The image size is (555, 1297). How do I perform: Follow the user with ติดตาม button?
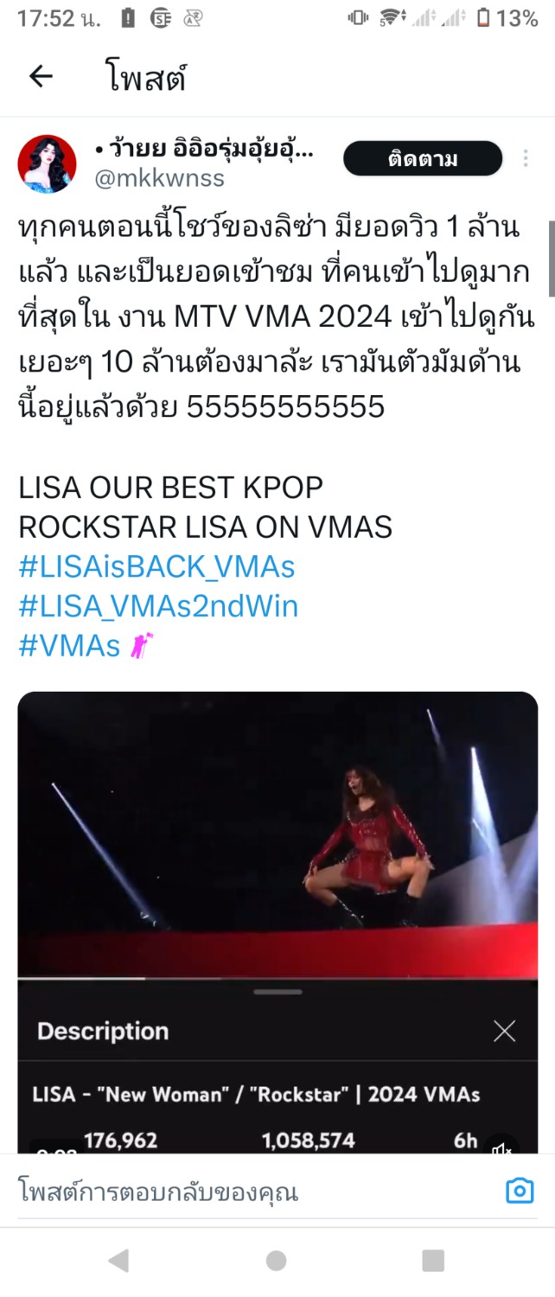[423, 159]
